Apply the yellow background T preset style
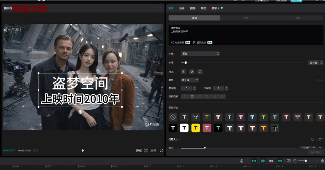325x170 pixels. pos(195,128)
